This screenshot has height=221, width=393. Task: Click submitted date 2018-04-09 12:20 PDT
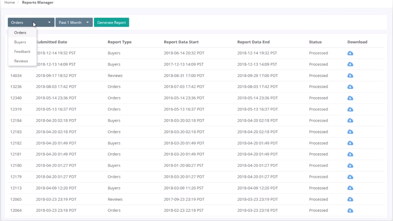click(56, 188)
